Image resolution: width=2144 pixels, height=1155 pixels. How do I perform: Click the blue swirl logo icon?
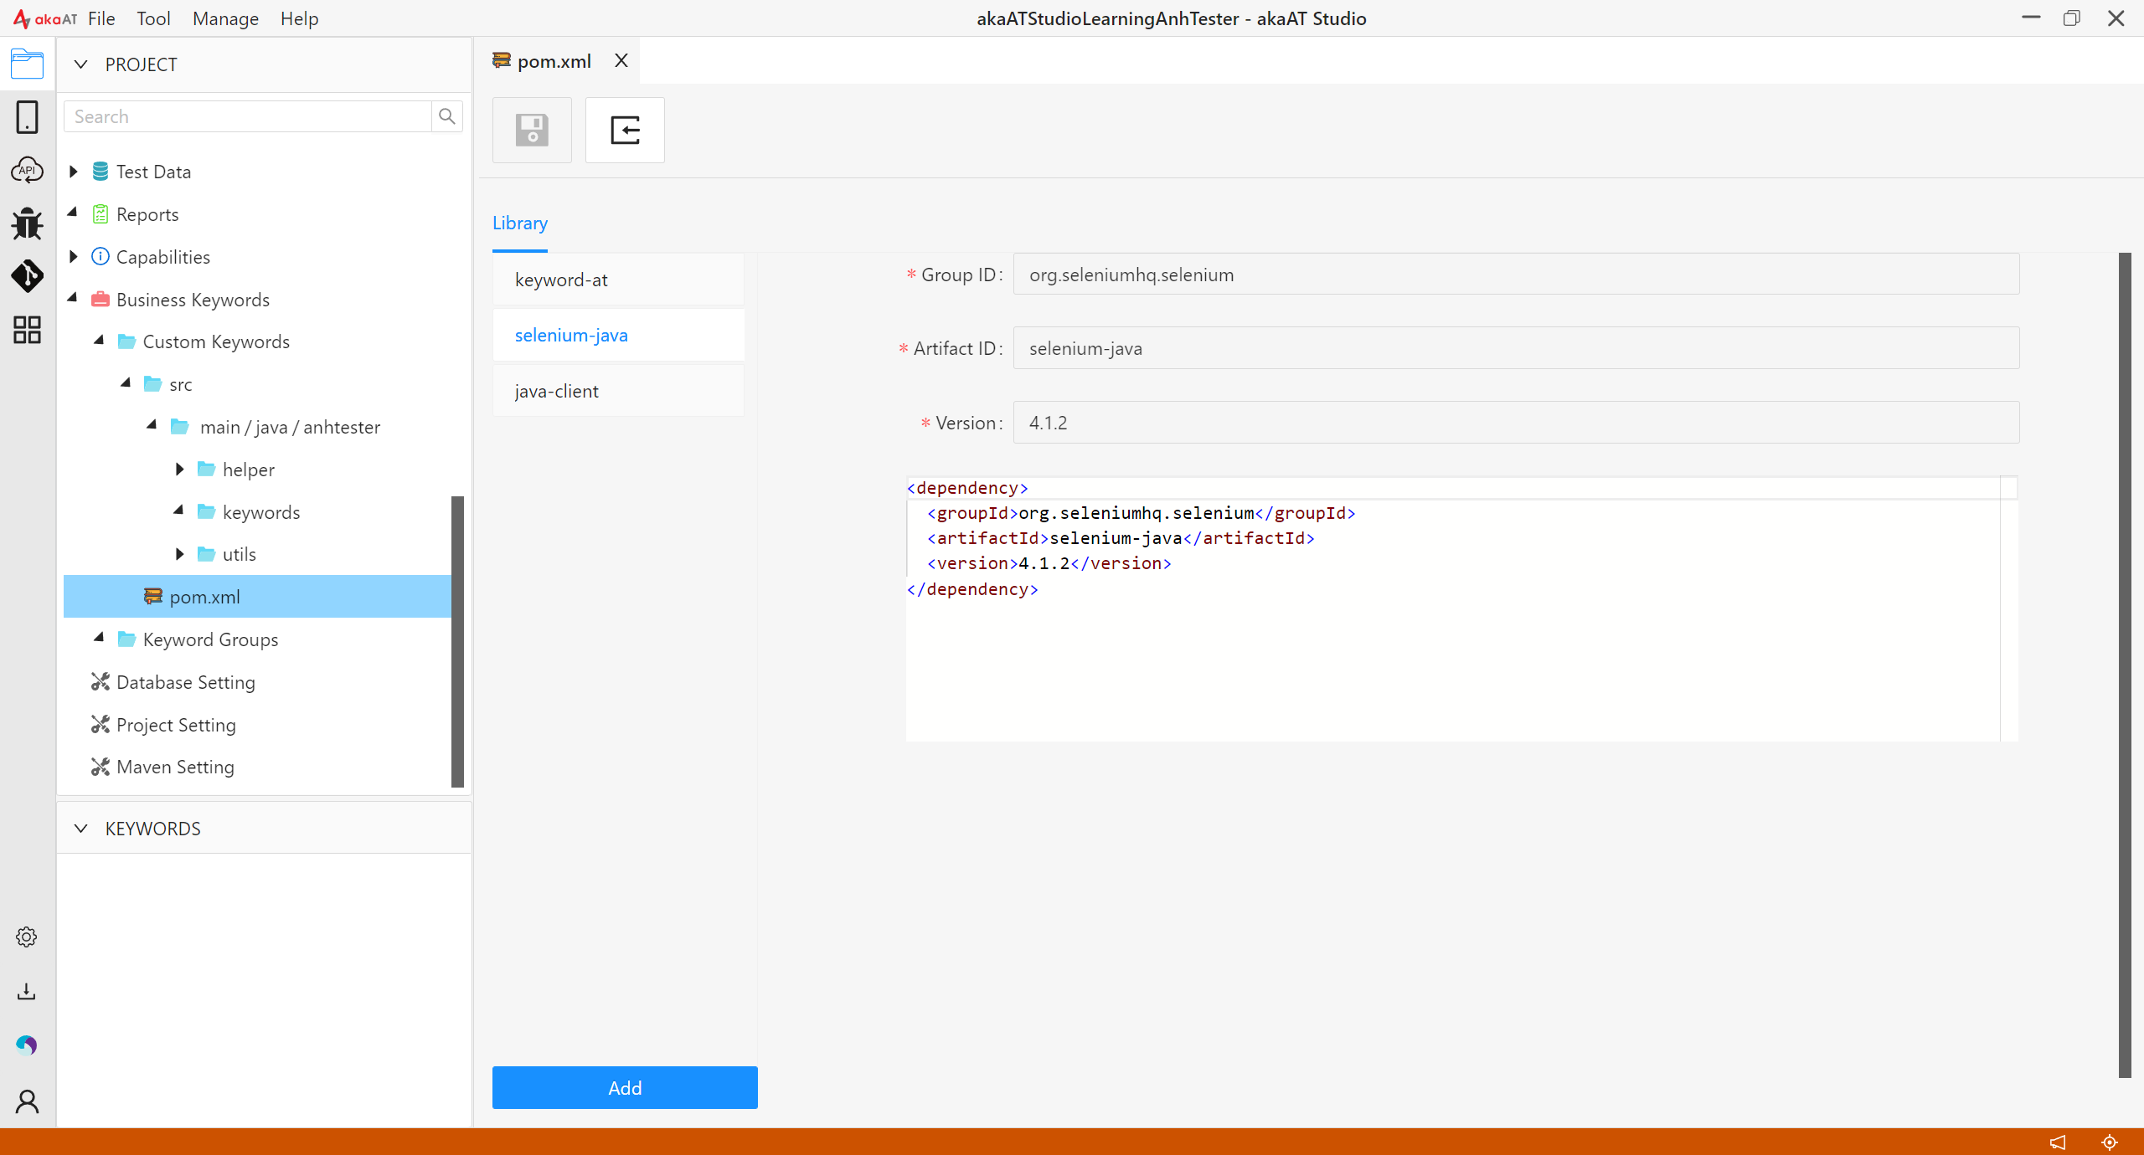[x=27, y=1045]
